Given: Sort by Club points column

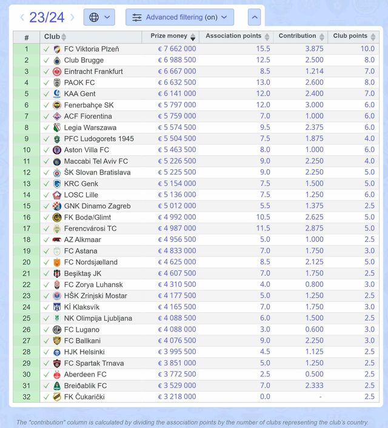Looking at the screenshot, I should point(373,37).
